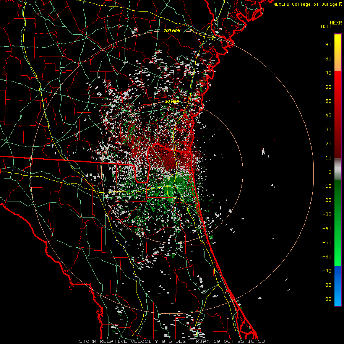Pick the blue bottom segment of color bar
The height and width of the screenshot is (344, 344).
(x=338, y=286)
